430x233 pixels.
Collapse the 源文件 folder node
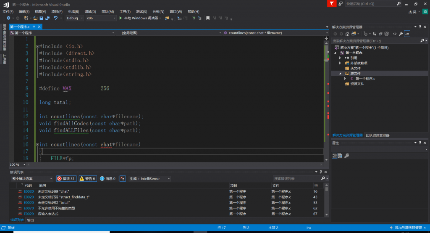[x=340, y=74]
